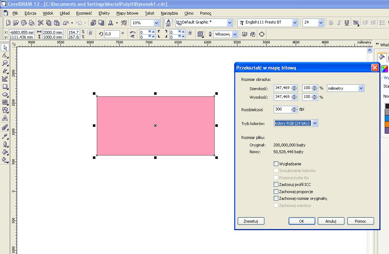Open the Tryb kolorów dropdown
Image resolution: width=389 pixels, height=254 pixels.
click(315, 123)
